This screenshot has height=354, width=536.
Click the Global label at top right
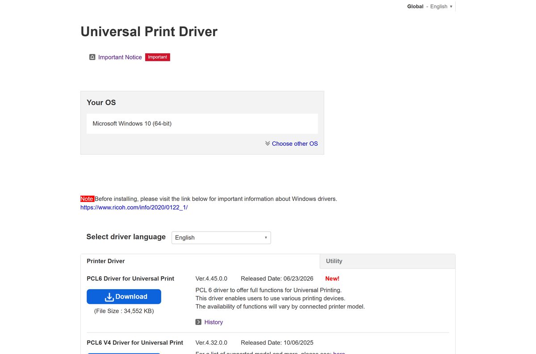point(415,6)
